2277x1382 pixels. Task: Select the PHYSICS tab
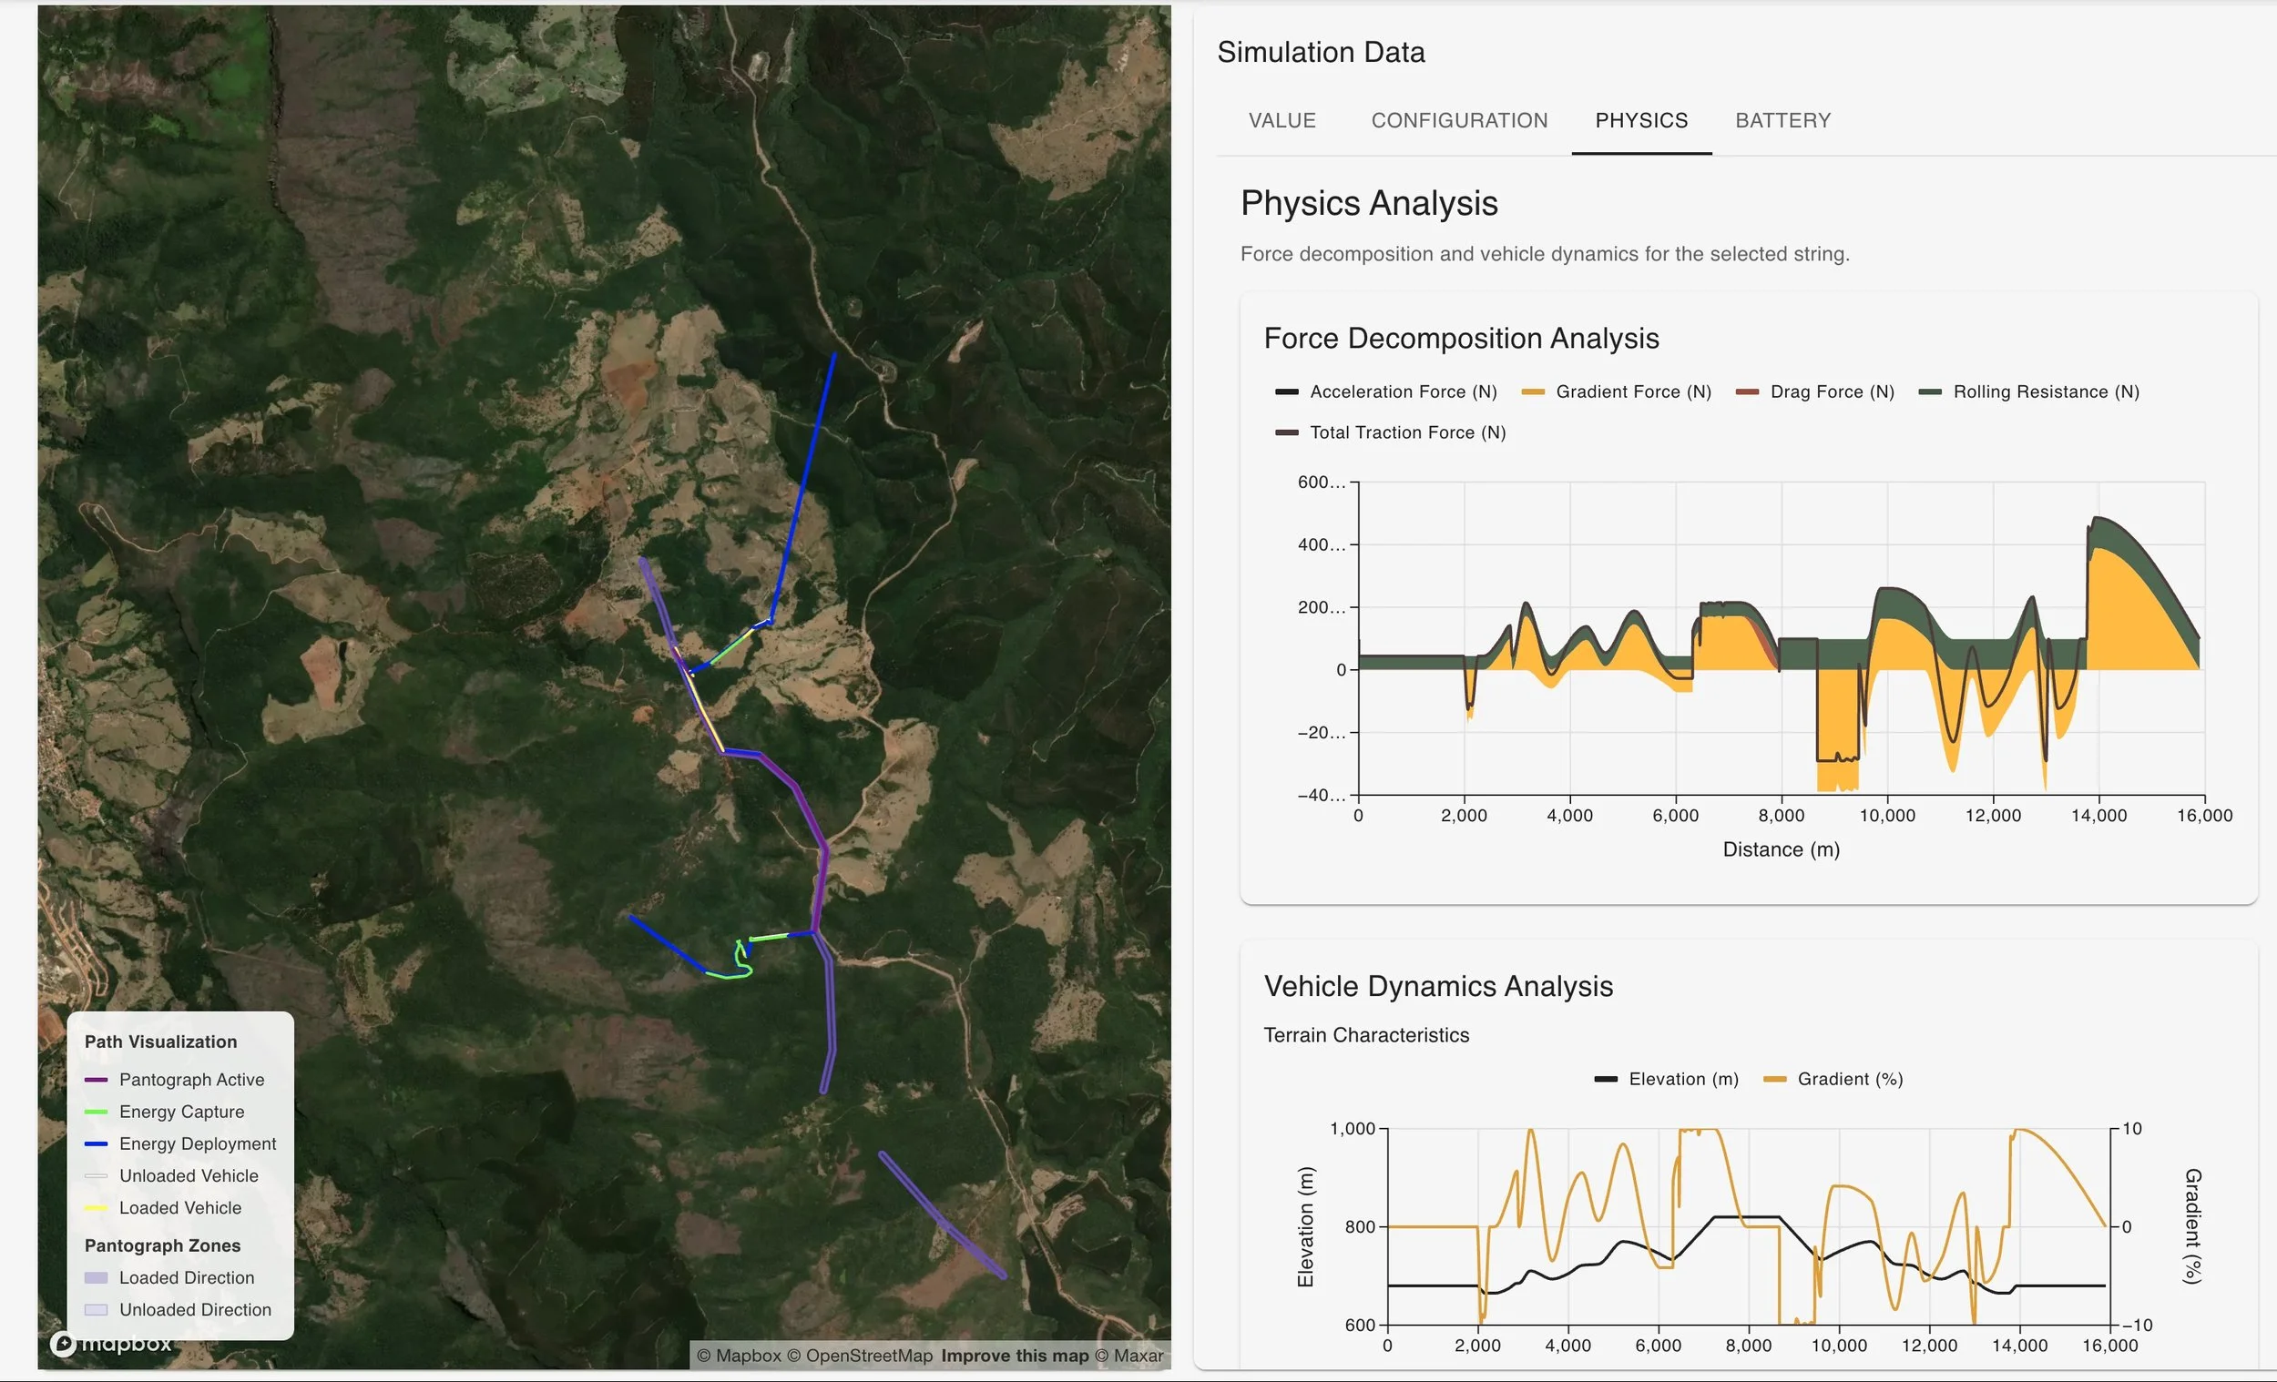[x=1641, y=120]
